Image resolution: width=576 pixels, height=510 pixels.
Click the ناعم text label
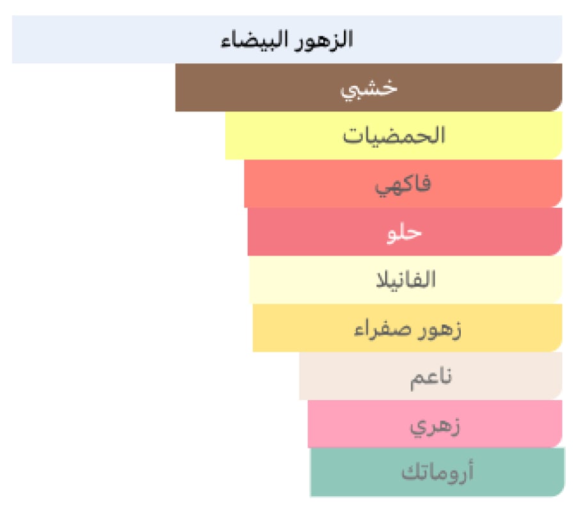coord(431,378)
